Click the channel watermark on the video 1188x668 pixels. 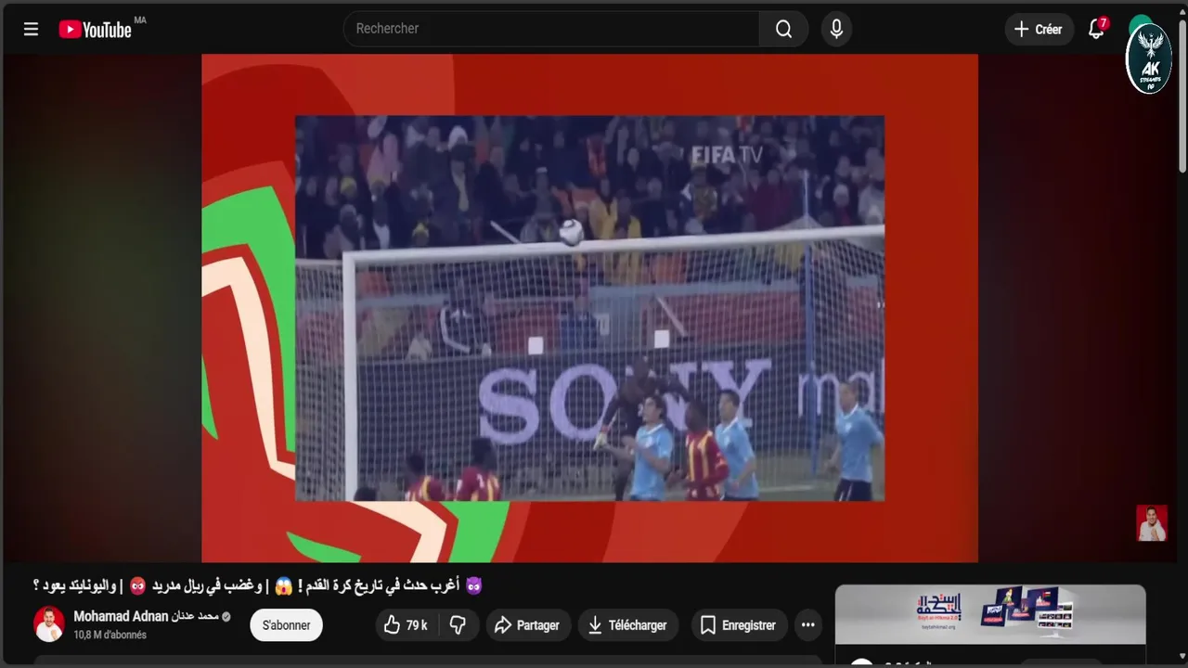[x=1152, y=523]
